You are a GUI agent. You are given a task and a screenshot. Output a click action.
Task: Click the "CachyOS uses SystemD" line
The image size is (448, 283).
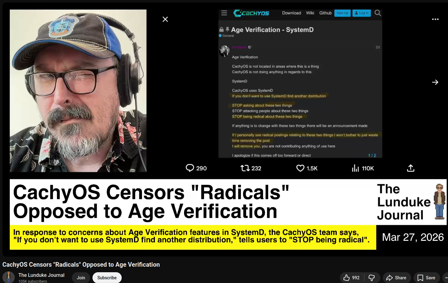point(253,90)
